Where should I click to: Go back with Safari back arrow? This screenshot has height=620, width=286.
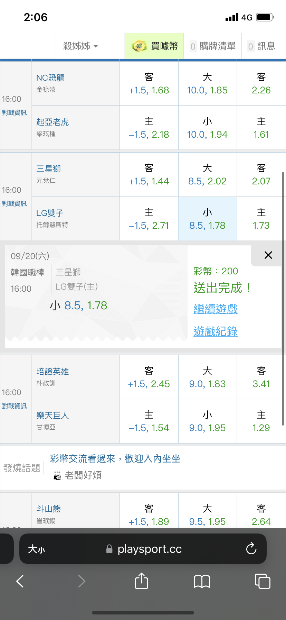[20, 581]
